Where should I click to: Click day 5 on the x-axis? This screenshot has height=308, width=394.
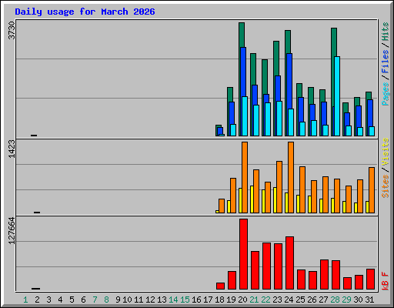click(72, 300)
